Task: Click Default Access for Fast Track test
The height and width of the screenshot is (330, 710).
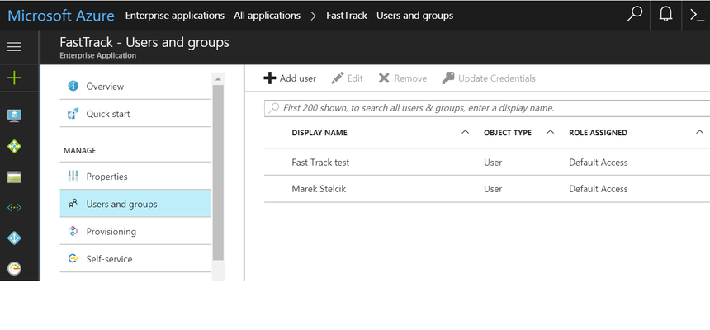Action: pos(599,162)
